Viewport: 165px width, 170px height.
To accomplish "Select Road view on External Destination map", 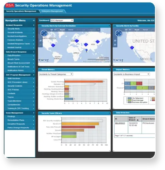I will pyautogui.click(x=62, y=30).
